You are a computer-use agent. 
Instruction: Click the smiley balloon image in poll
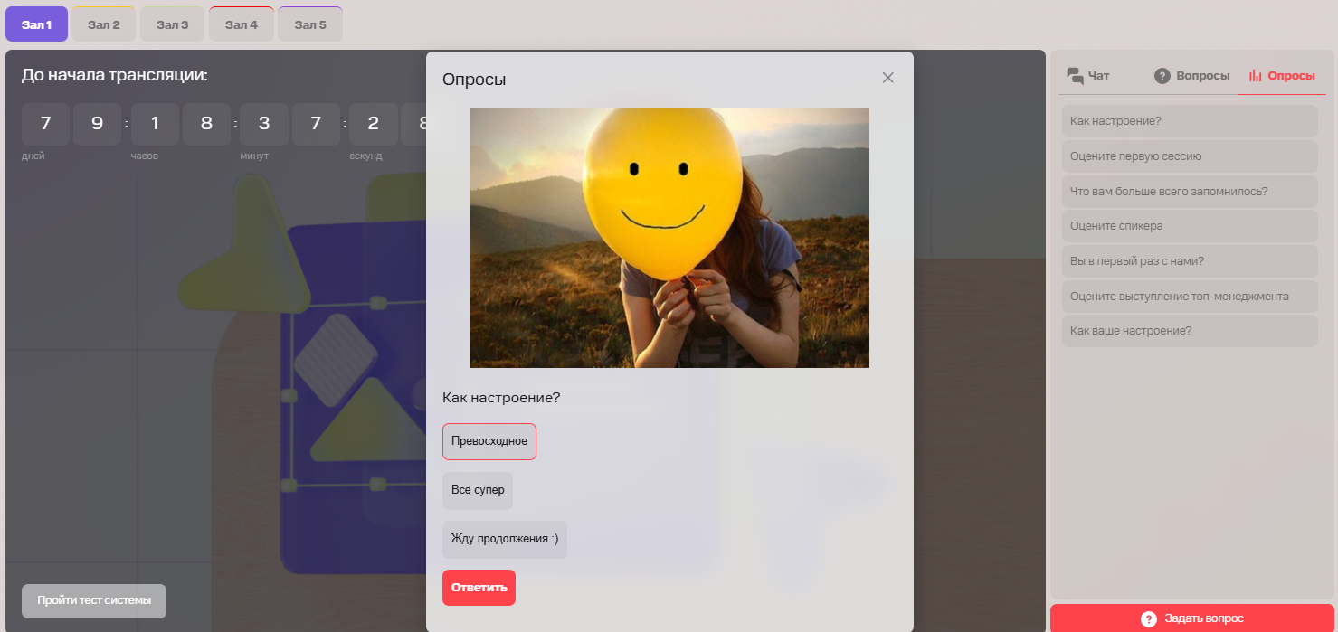669,238
